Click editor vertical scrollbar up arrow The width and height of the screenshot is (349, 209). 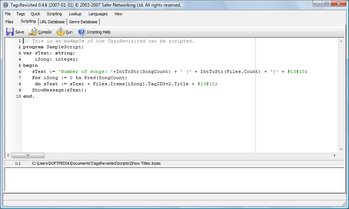(341, 41)
